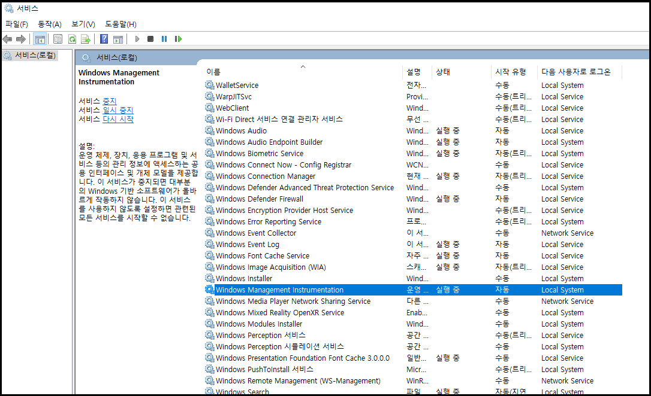The height and width of the screenshot is (396, 651).
Task: Click the gear icon beside Windows Defender Firewall
Action: point(210,199)
